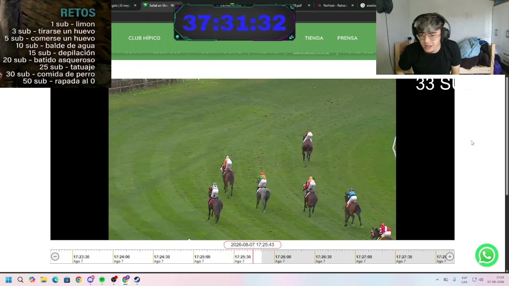
Task: Open the Windows Start menu
Action: pos(8,280)
